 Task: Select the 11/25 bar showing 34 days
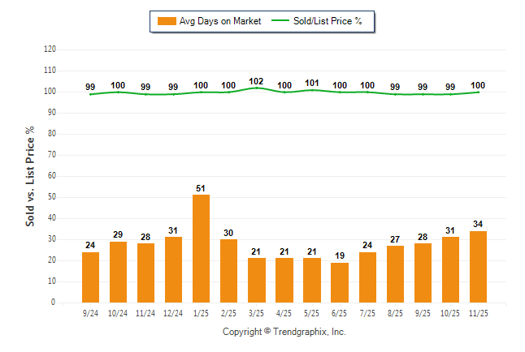coord(478,267)
